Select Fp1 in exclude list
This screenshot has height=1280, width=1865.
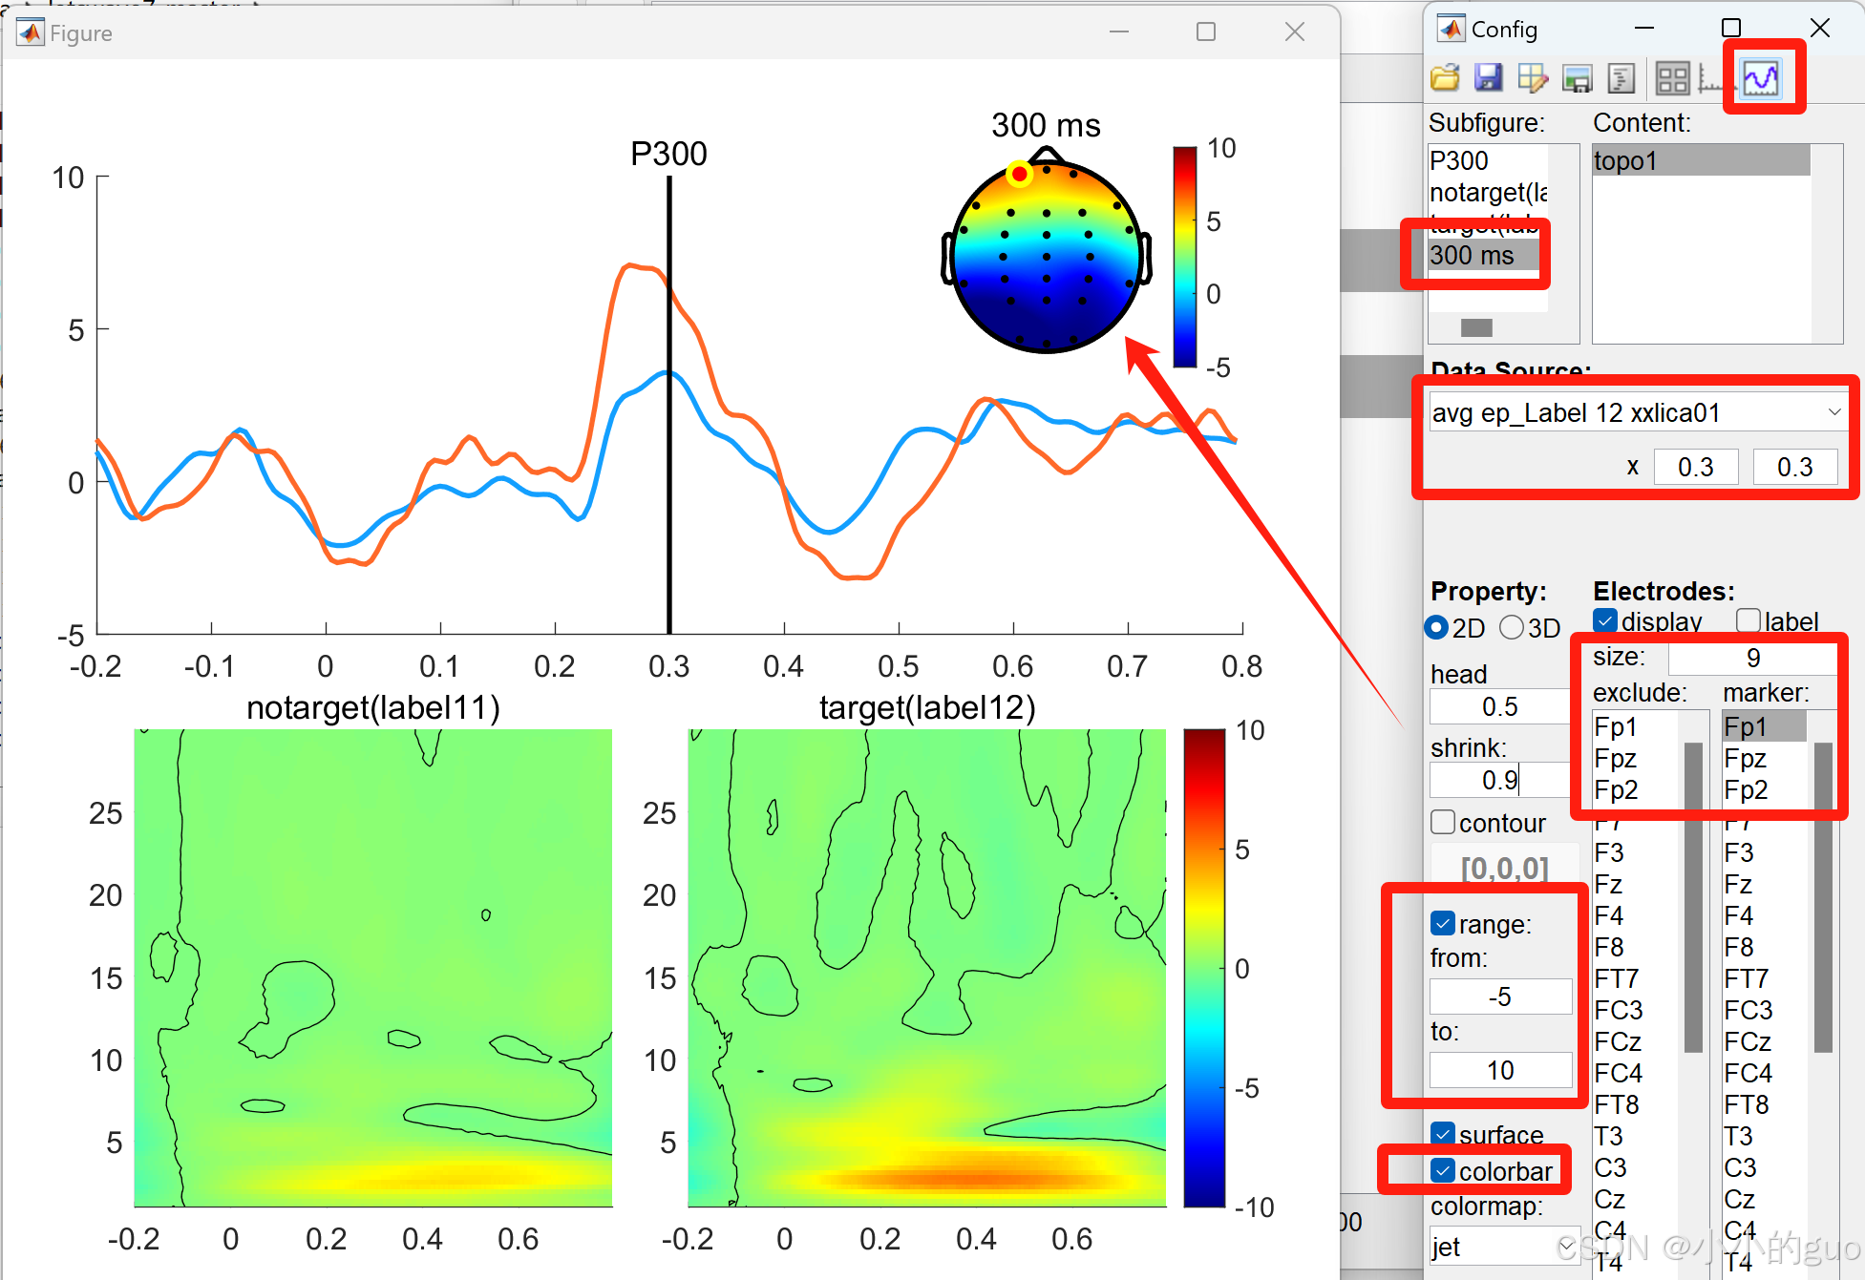point(1635,726)
